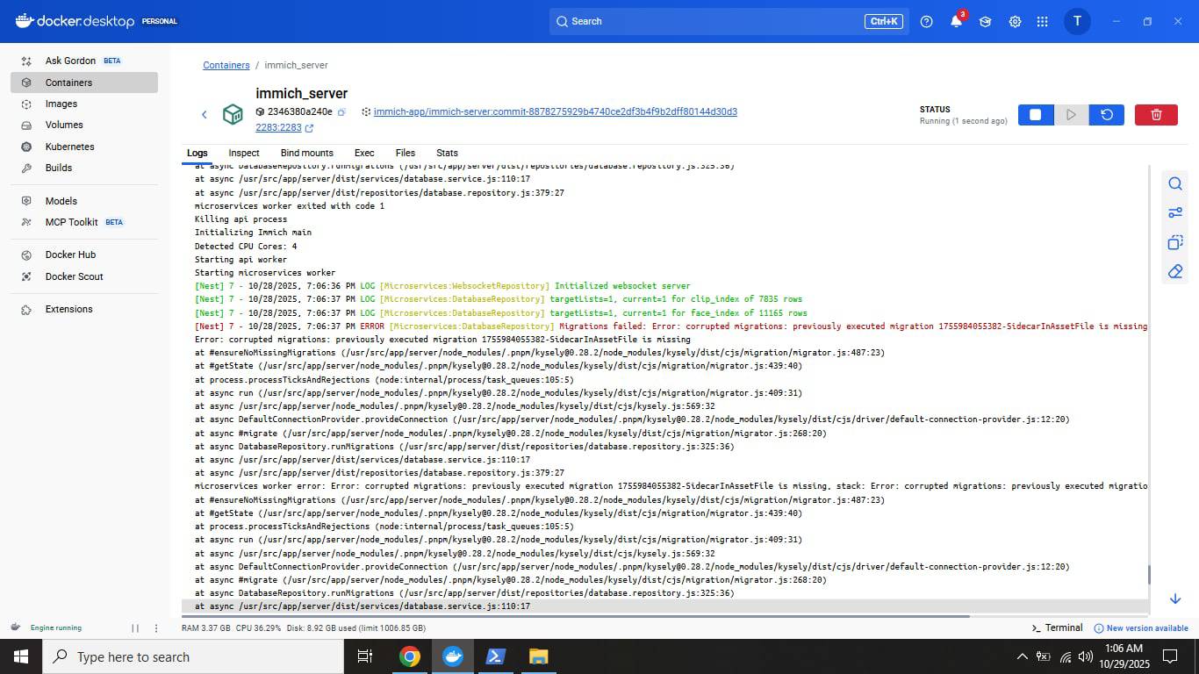Search the logs with the magnifier icon
Viewport: 1199px width, 674px height.
click(1174, 183)
